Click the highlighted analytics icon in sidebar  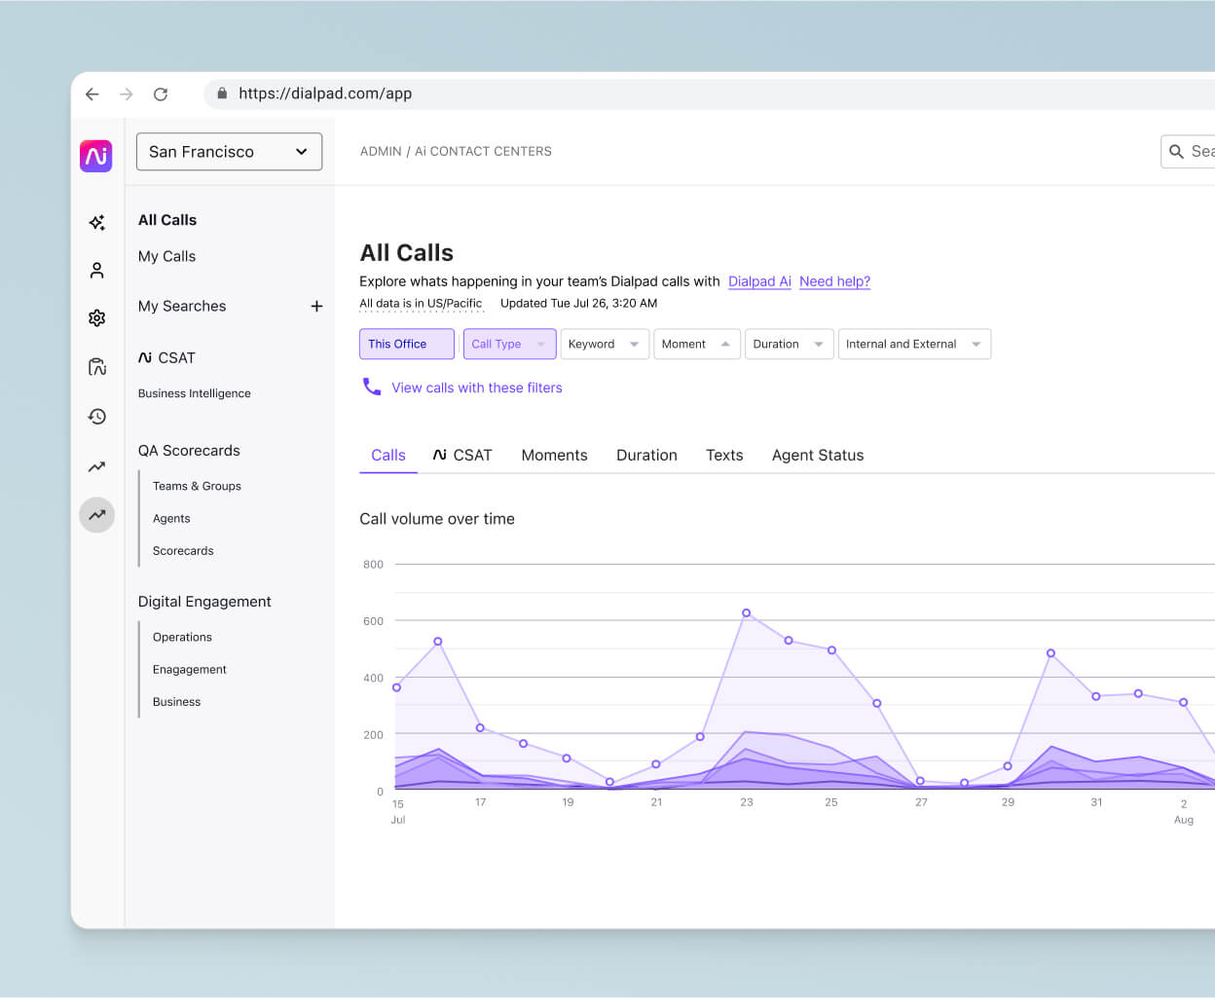point(96,515)
